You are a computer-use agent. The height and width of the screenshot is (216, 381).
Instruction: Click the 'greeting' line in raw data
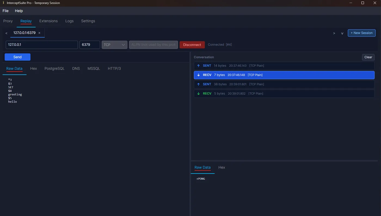[15, 95]
